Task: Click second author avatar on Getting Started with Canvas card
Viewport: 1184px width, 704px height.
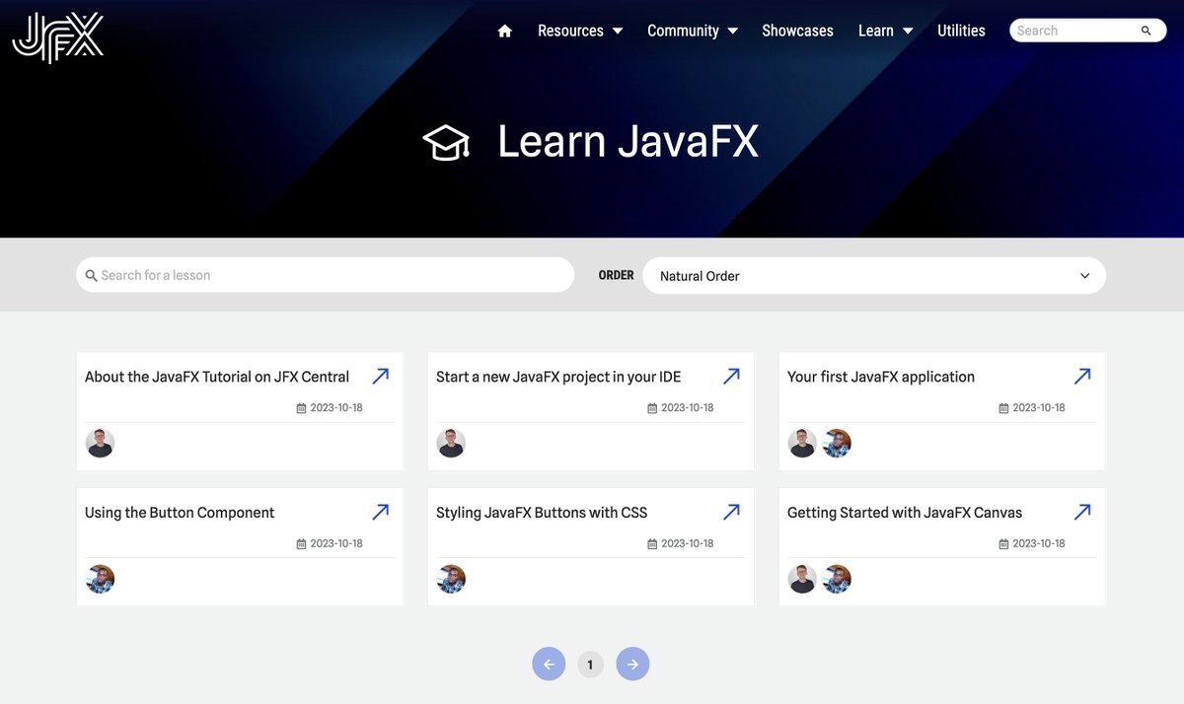Action: pyautogui.click(x=837, y=580)
